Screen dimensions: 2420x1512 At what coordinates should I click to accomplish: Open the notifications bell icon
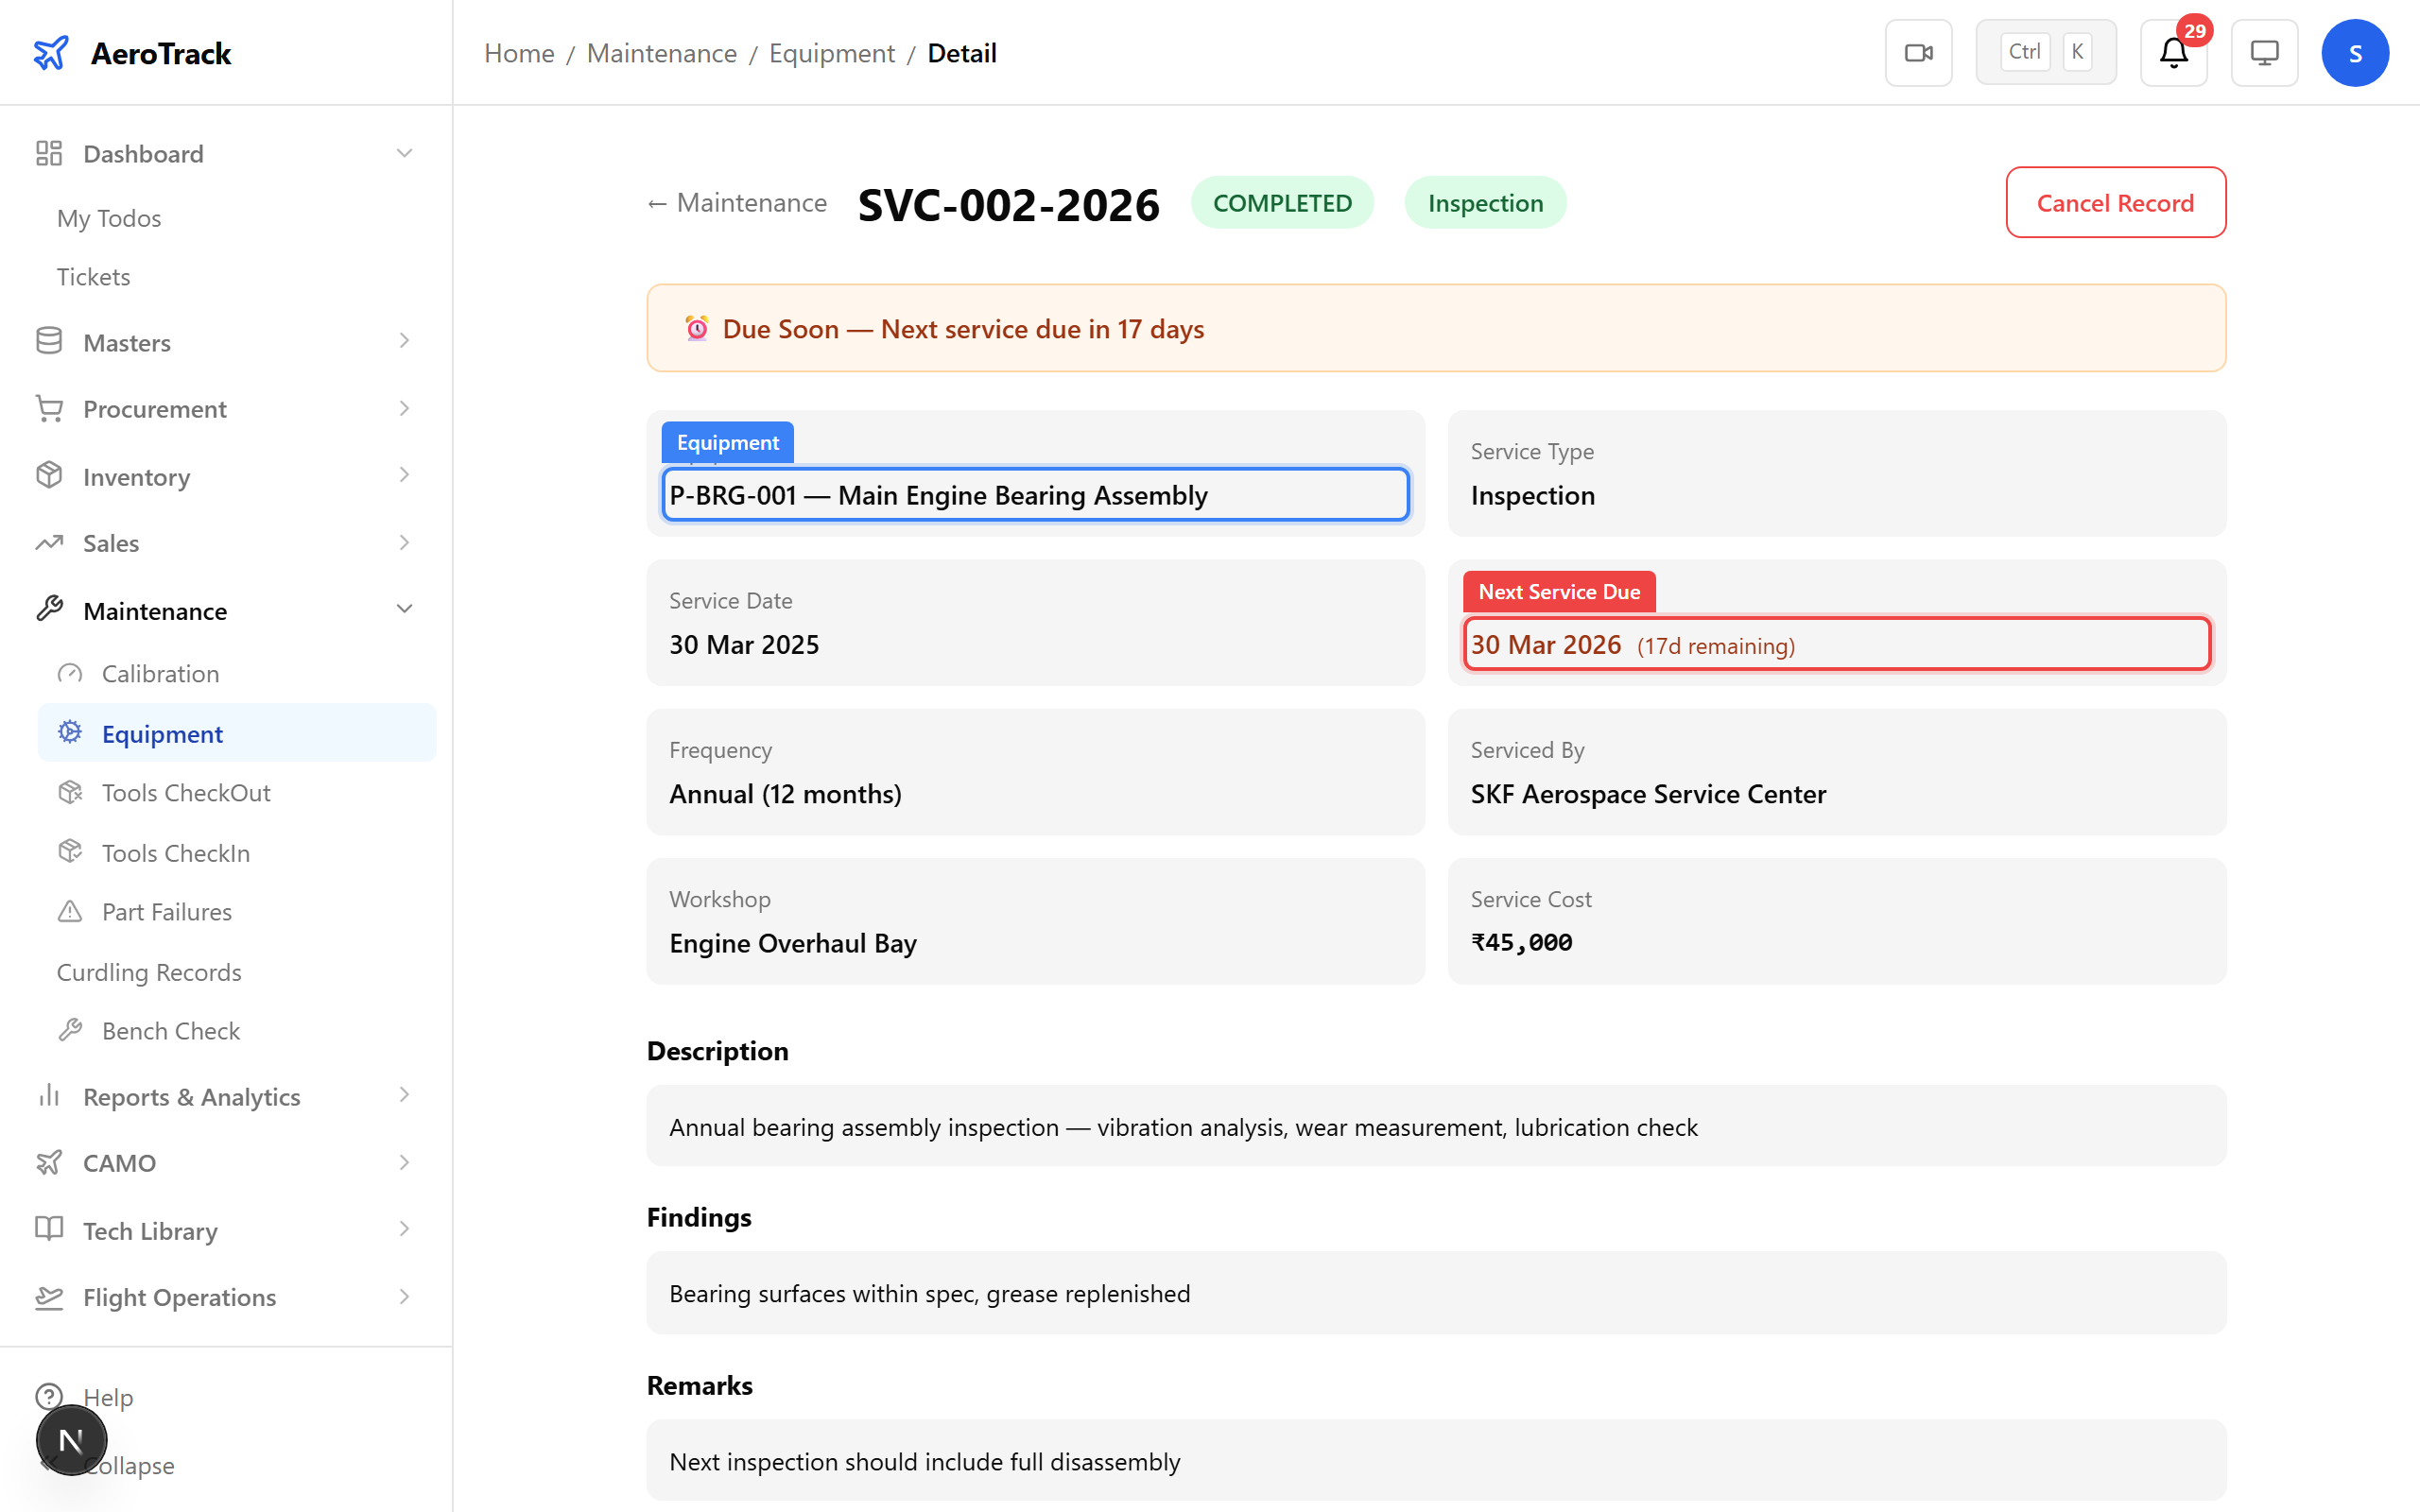point(2173,53)
